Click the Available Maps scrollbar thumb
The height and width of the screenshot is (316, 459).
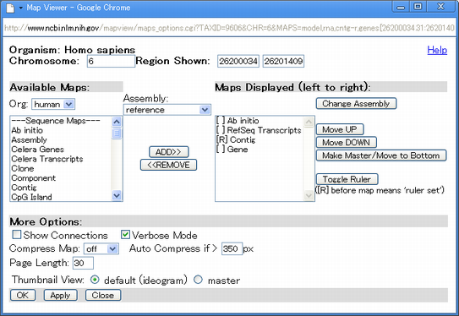tap(117, 133)
